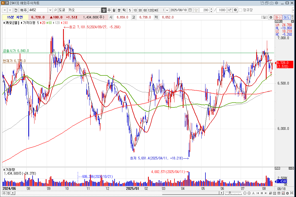Open the help question mark icon
The height and width of the screenshot is (197, 296).
7,3
